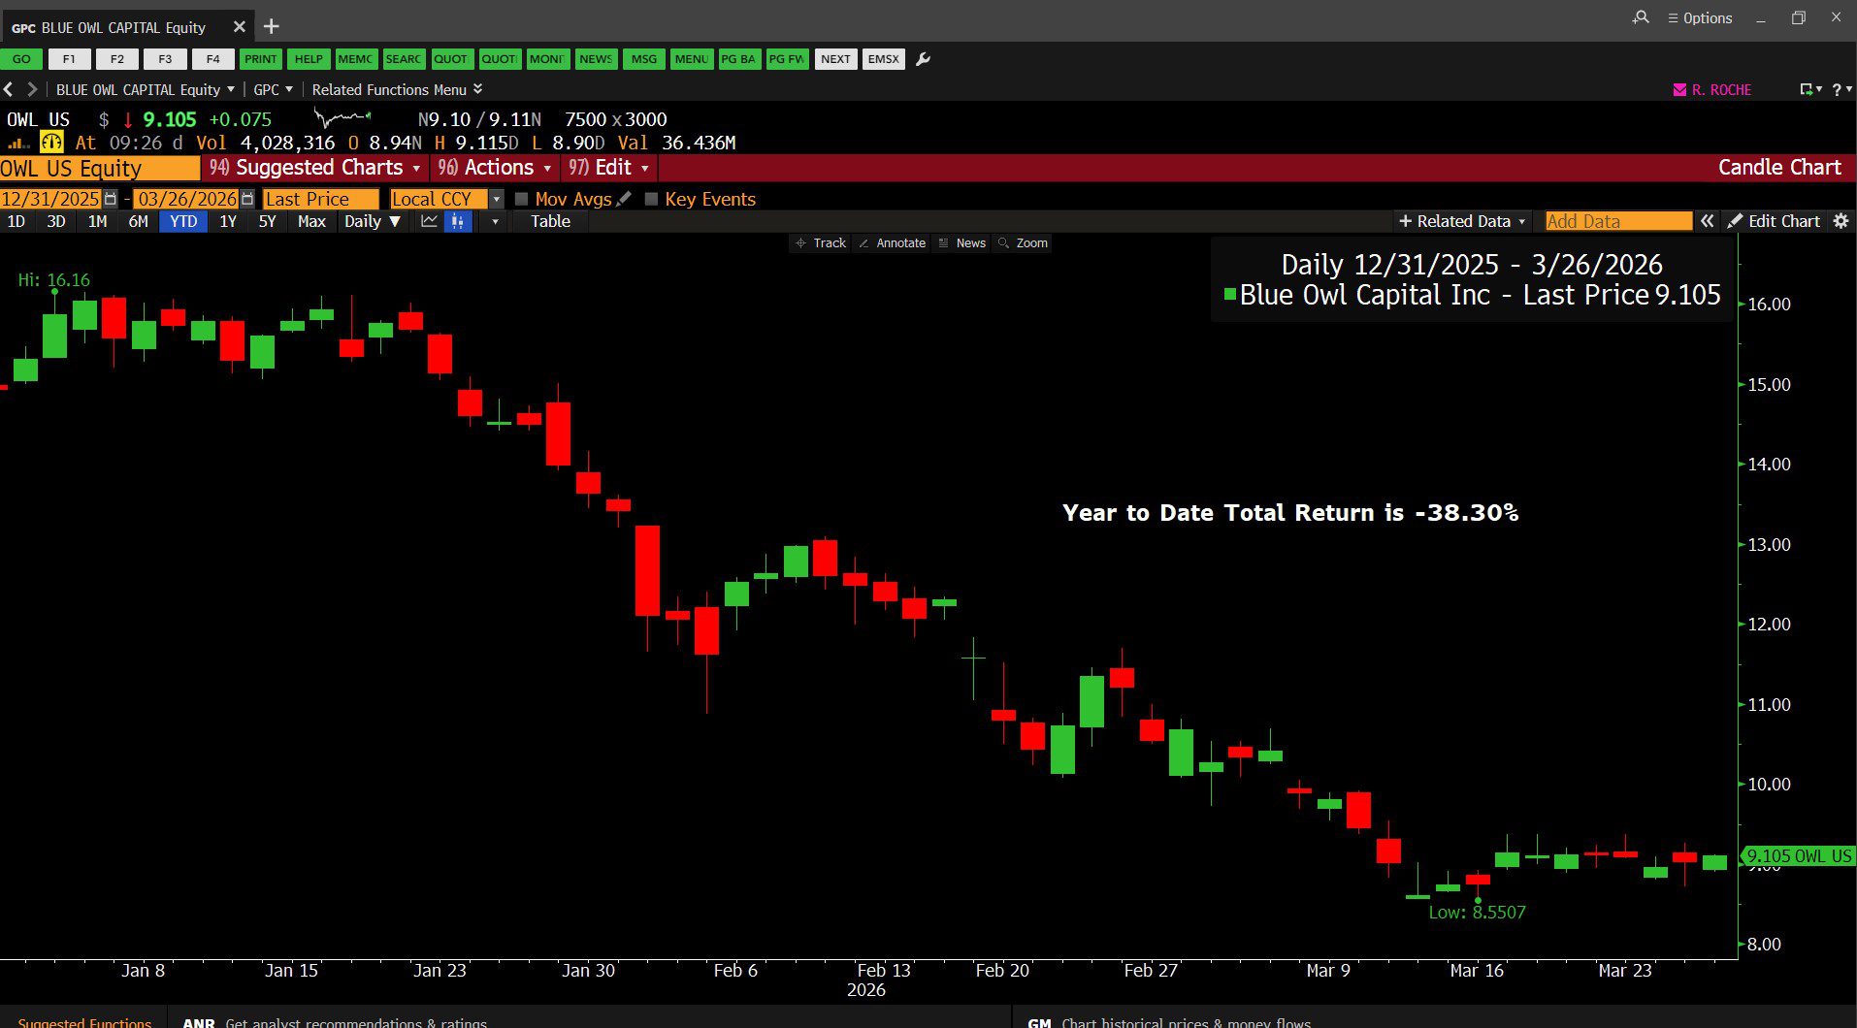Select the candlestick chart type icon
The image size is (1857, 1028).
pyautogui.click(x=457, y=221)
